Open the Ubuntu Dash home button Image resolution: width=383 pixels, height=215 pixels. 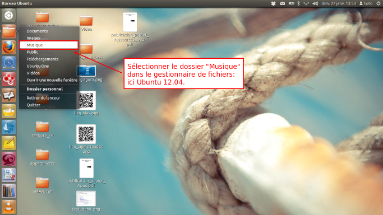(x=8, y=15)
